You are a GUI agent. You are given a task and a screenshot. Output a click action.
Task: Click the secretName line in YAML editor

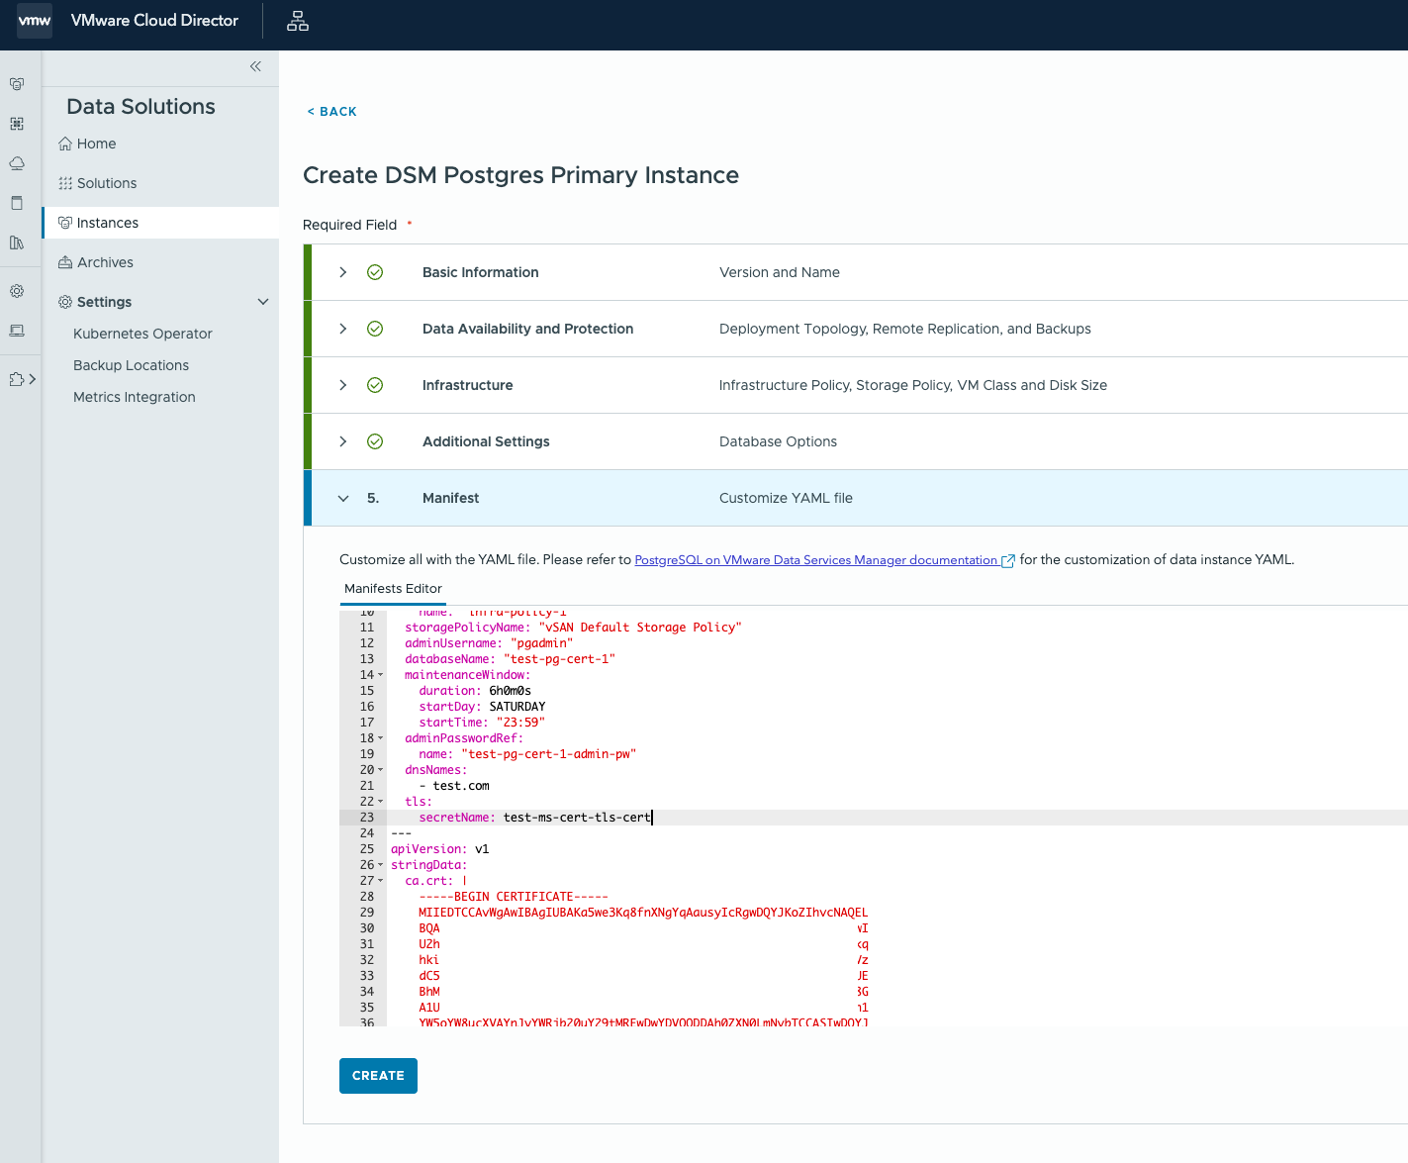[534, 818]
